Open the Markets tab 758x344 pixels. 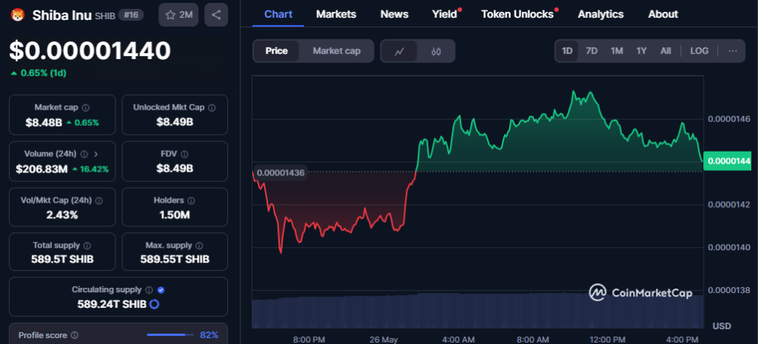point(336,15)
